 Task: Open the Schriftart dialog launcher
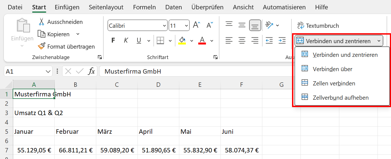click(x=216, y=57)
